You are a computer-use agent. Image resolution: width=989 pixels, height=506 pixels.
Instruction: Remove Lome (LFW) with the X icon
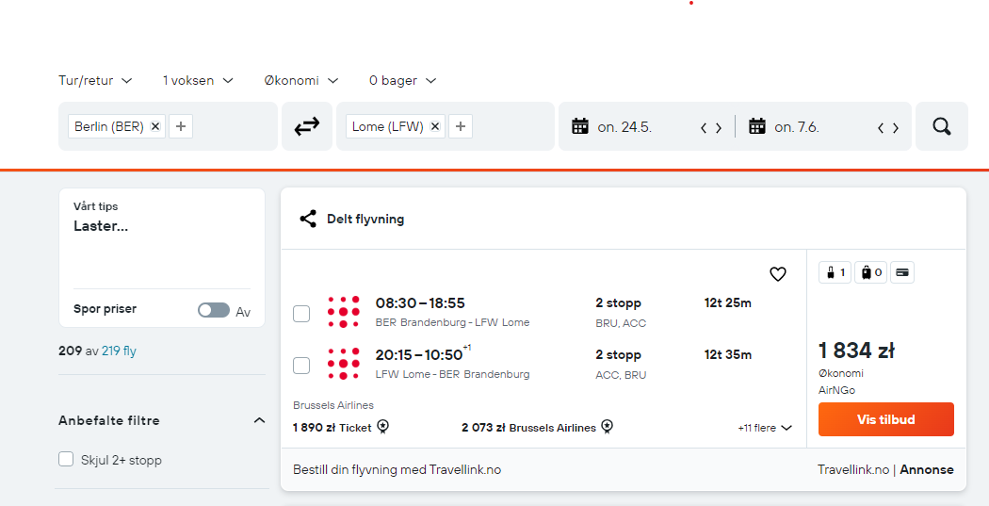pyautogui.click(x=434, y=126)
